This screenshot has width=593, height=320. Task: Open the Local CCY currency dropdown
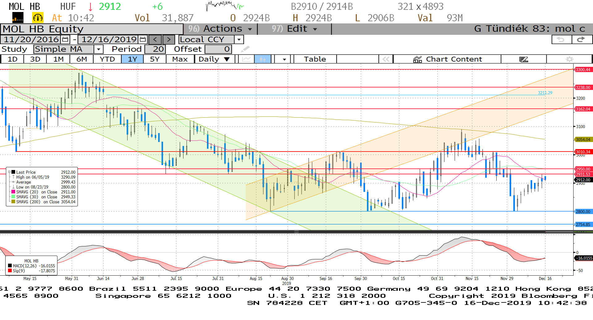[239, 39]
